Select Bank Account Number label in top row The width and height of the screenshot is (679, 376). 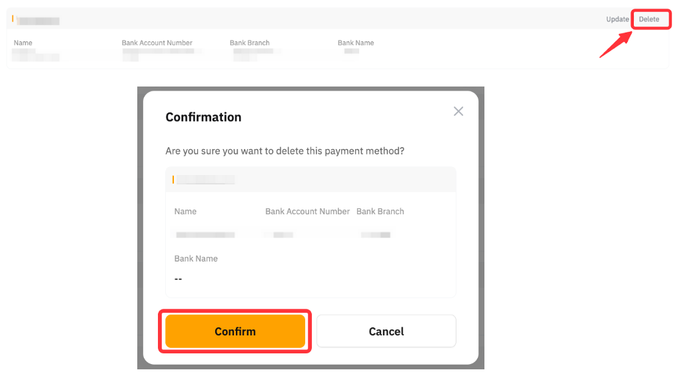(x=157, y=43)
